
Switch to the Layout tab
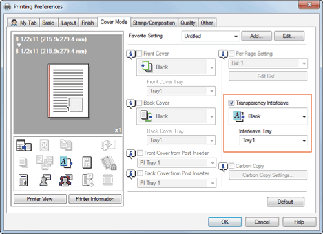(68, 23)
